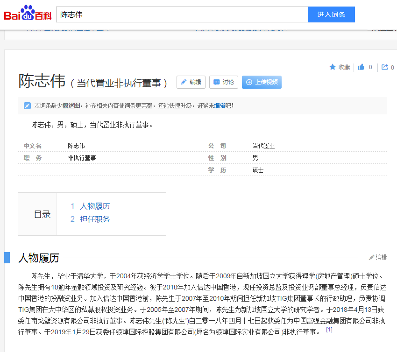Open reference footnote [1]
This screenshot has height=352, width=397.
pyautogui.click(x=329, y=330)
